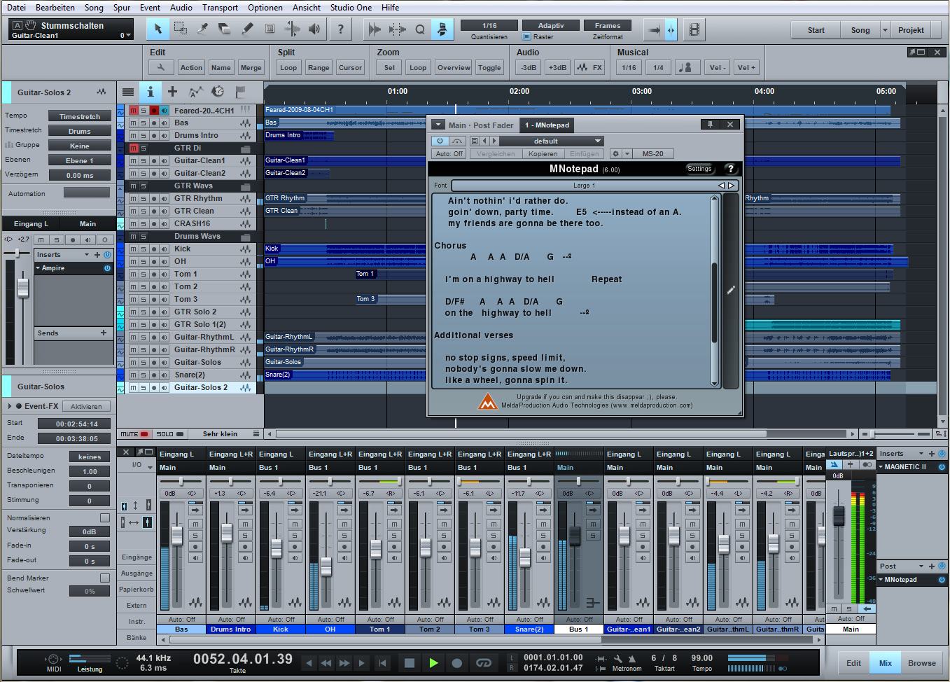Open the Datei menu
The image size is (950, 682).
16,8
